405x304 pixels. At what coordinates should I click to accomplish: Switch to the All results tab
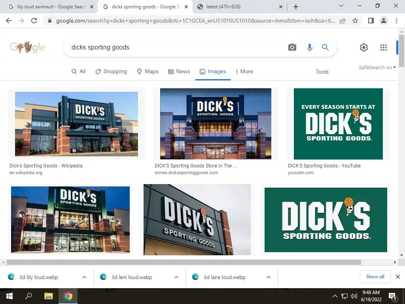click(x=78, y=72)
